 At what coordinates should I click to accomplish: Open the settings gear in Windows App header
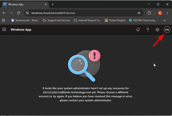coord(157,30)
